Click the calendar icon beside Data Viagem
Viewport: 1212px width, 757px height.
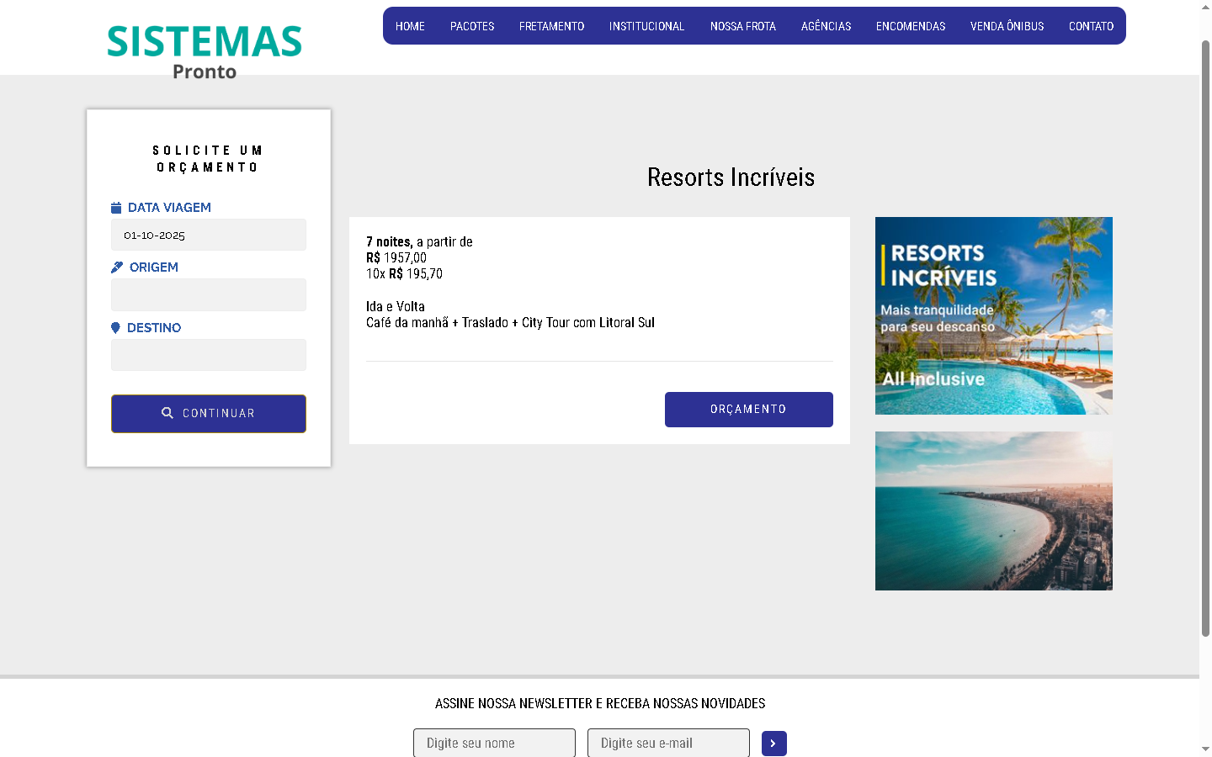pyautogui.click(x=116, y=208)
